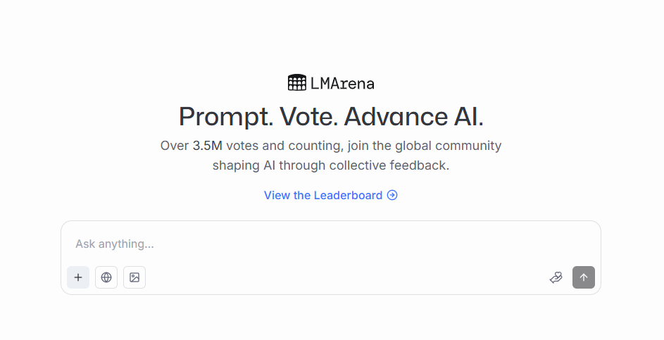
Task: Click the LMArena arena logo icon
Action: (297, 83)
